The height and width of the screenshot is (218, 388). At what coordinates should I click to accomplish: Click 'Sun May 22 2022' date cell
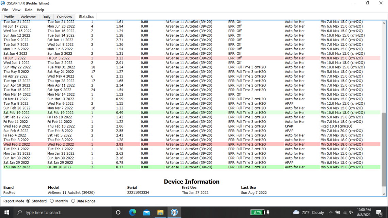(17, 67)
